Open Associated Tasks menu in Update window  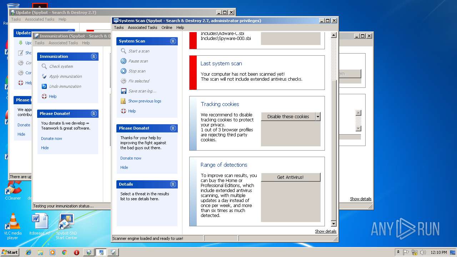pos(40,19)
